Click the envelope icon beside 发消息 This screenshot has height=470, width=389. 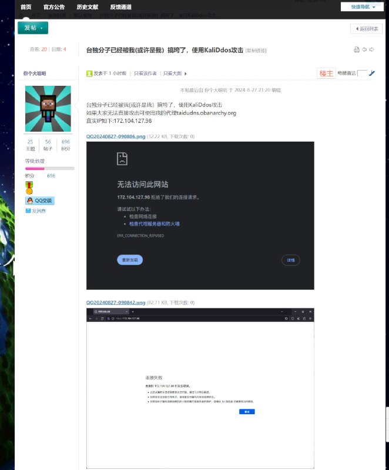(28, 211)
